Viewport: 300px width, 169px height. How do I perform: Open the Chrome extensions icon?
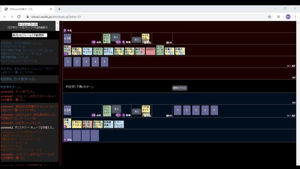[278, 17]
